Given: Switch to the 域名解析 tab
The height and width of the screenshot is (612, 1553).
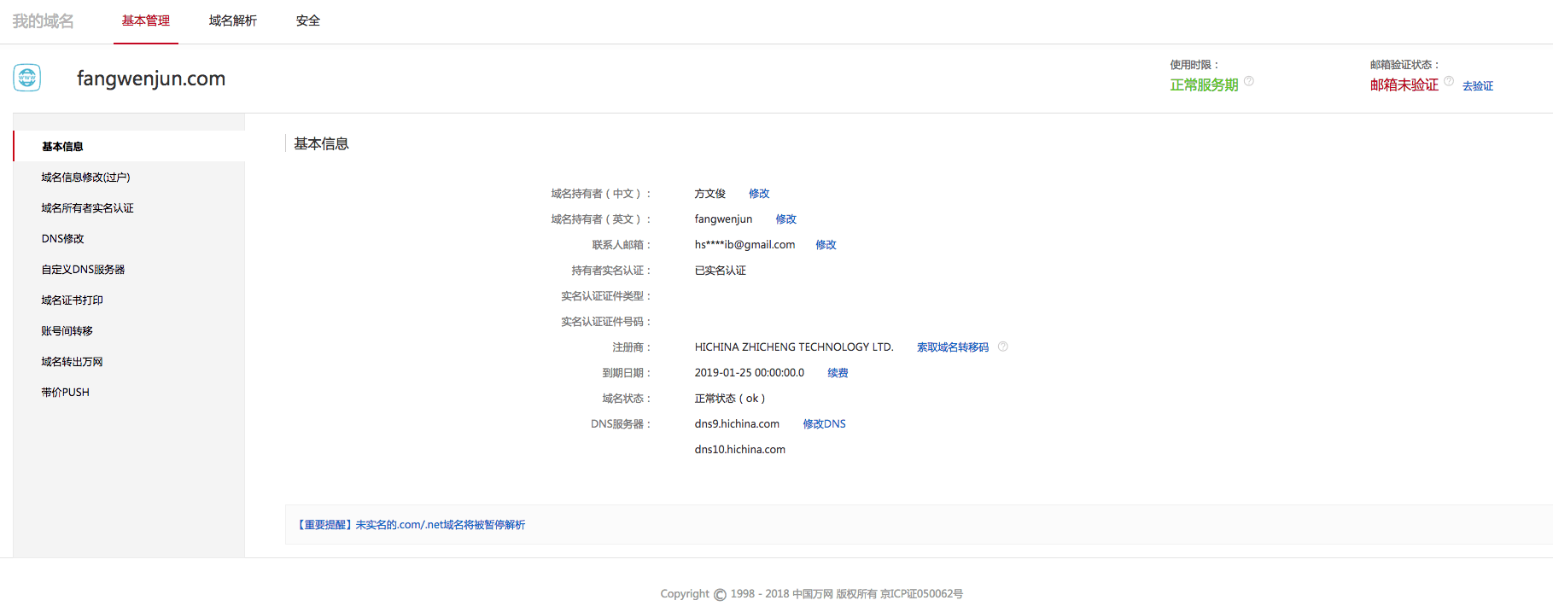Looking at the screenshot, I should [232, 20].
